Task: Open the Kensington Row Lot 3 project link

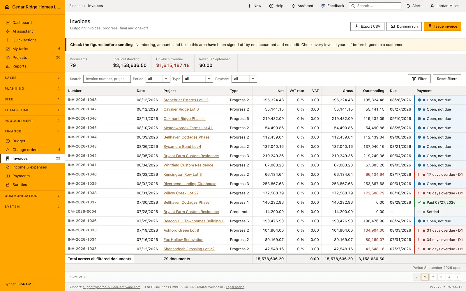Action: coord(183,175)
